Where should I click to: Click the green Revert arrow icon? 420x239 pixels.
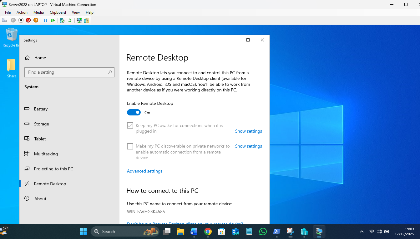[70, 20]
